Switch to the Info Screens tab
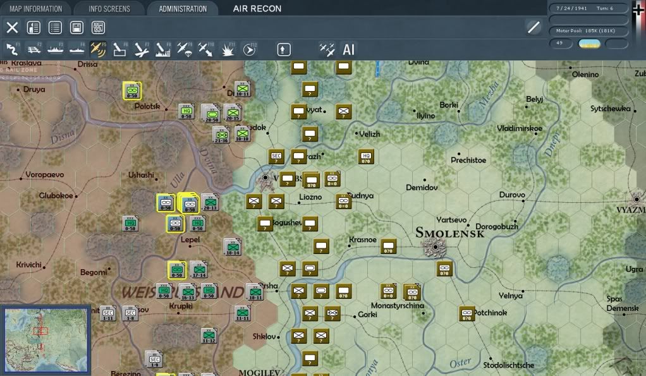 (109, 9)
